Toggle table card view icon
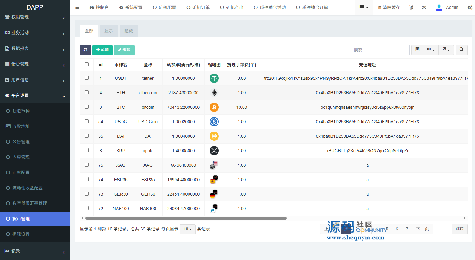Image resolution: width=475 pixels, height=260 pixels. pyautogui.click(x=417, y=50)
